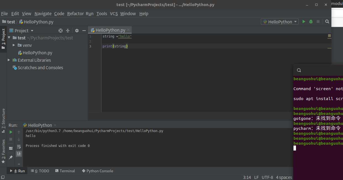The height and width of the screenshot is (180, 343).
Task: Open Project panel gear settings
Action: (77, 31)
